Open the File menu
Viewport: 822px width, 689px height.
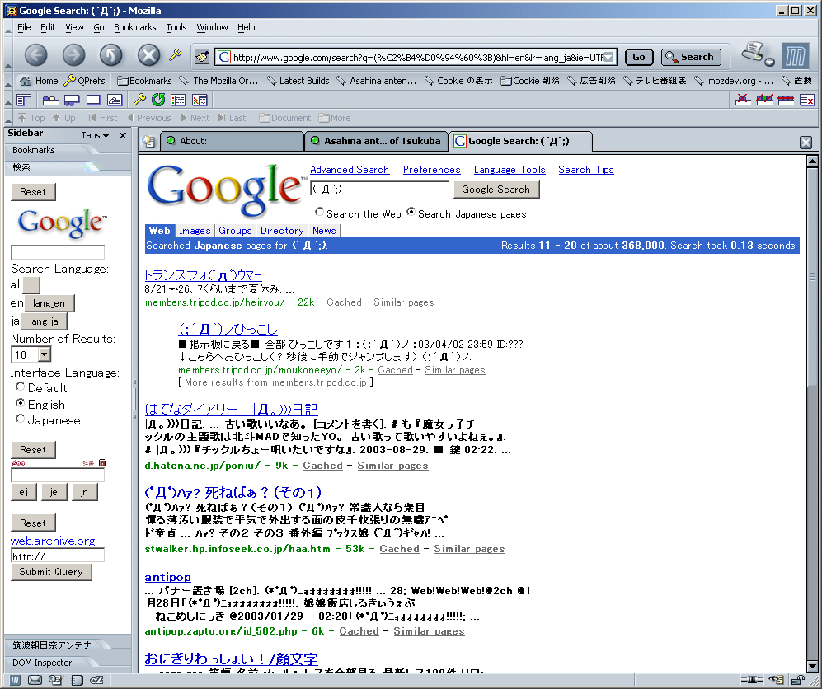(x=24, y=28)
